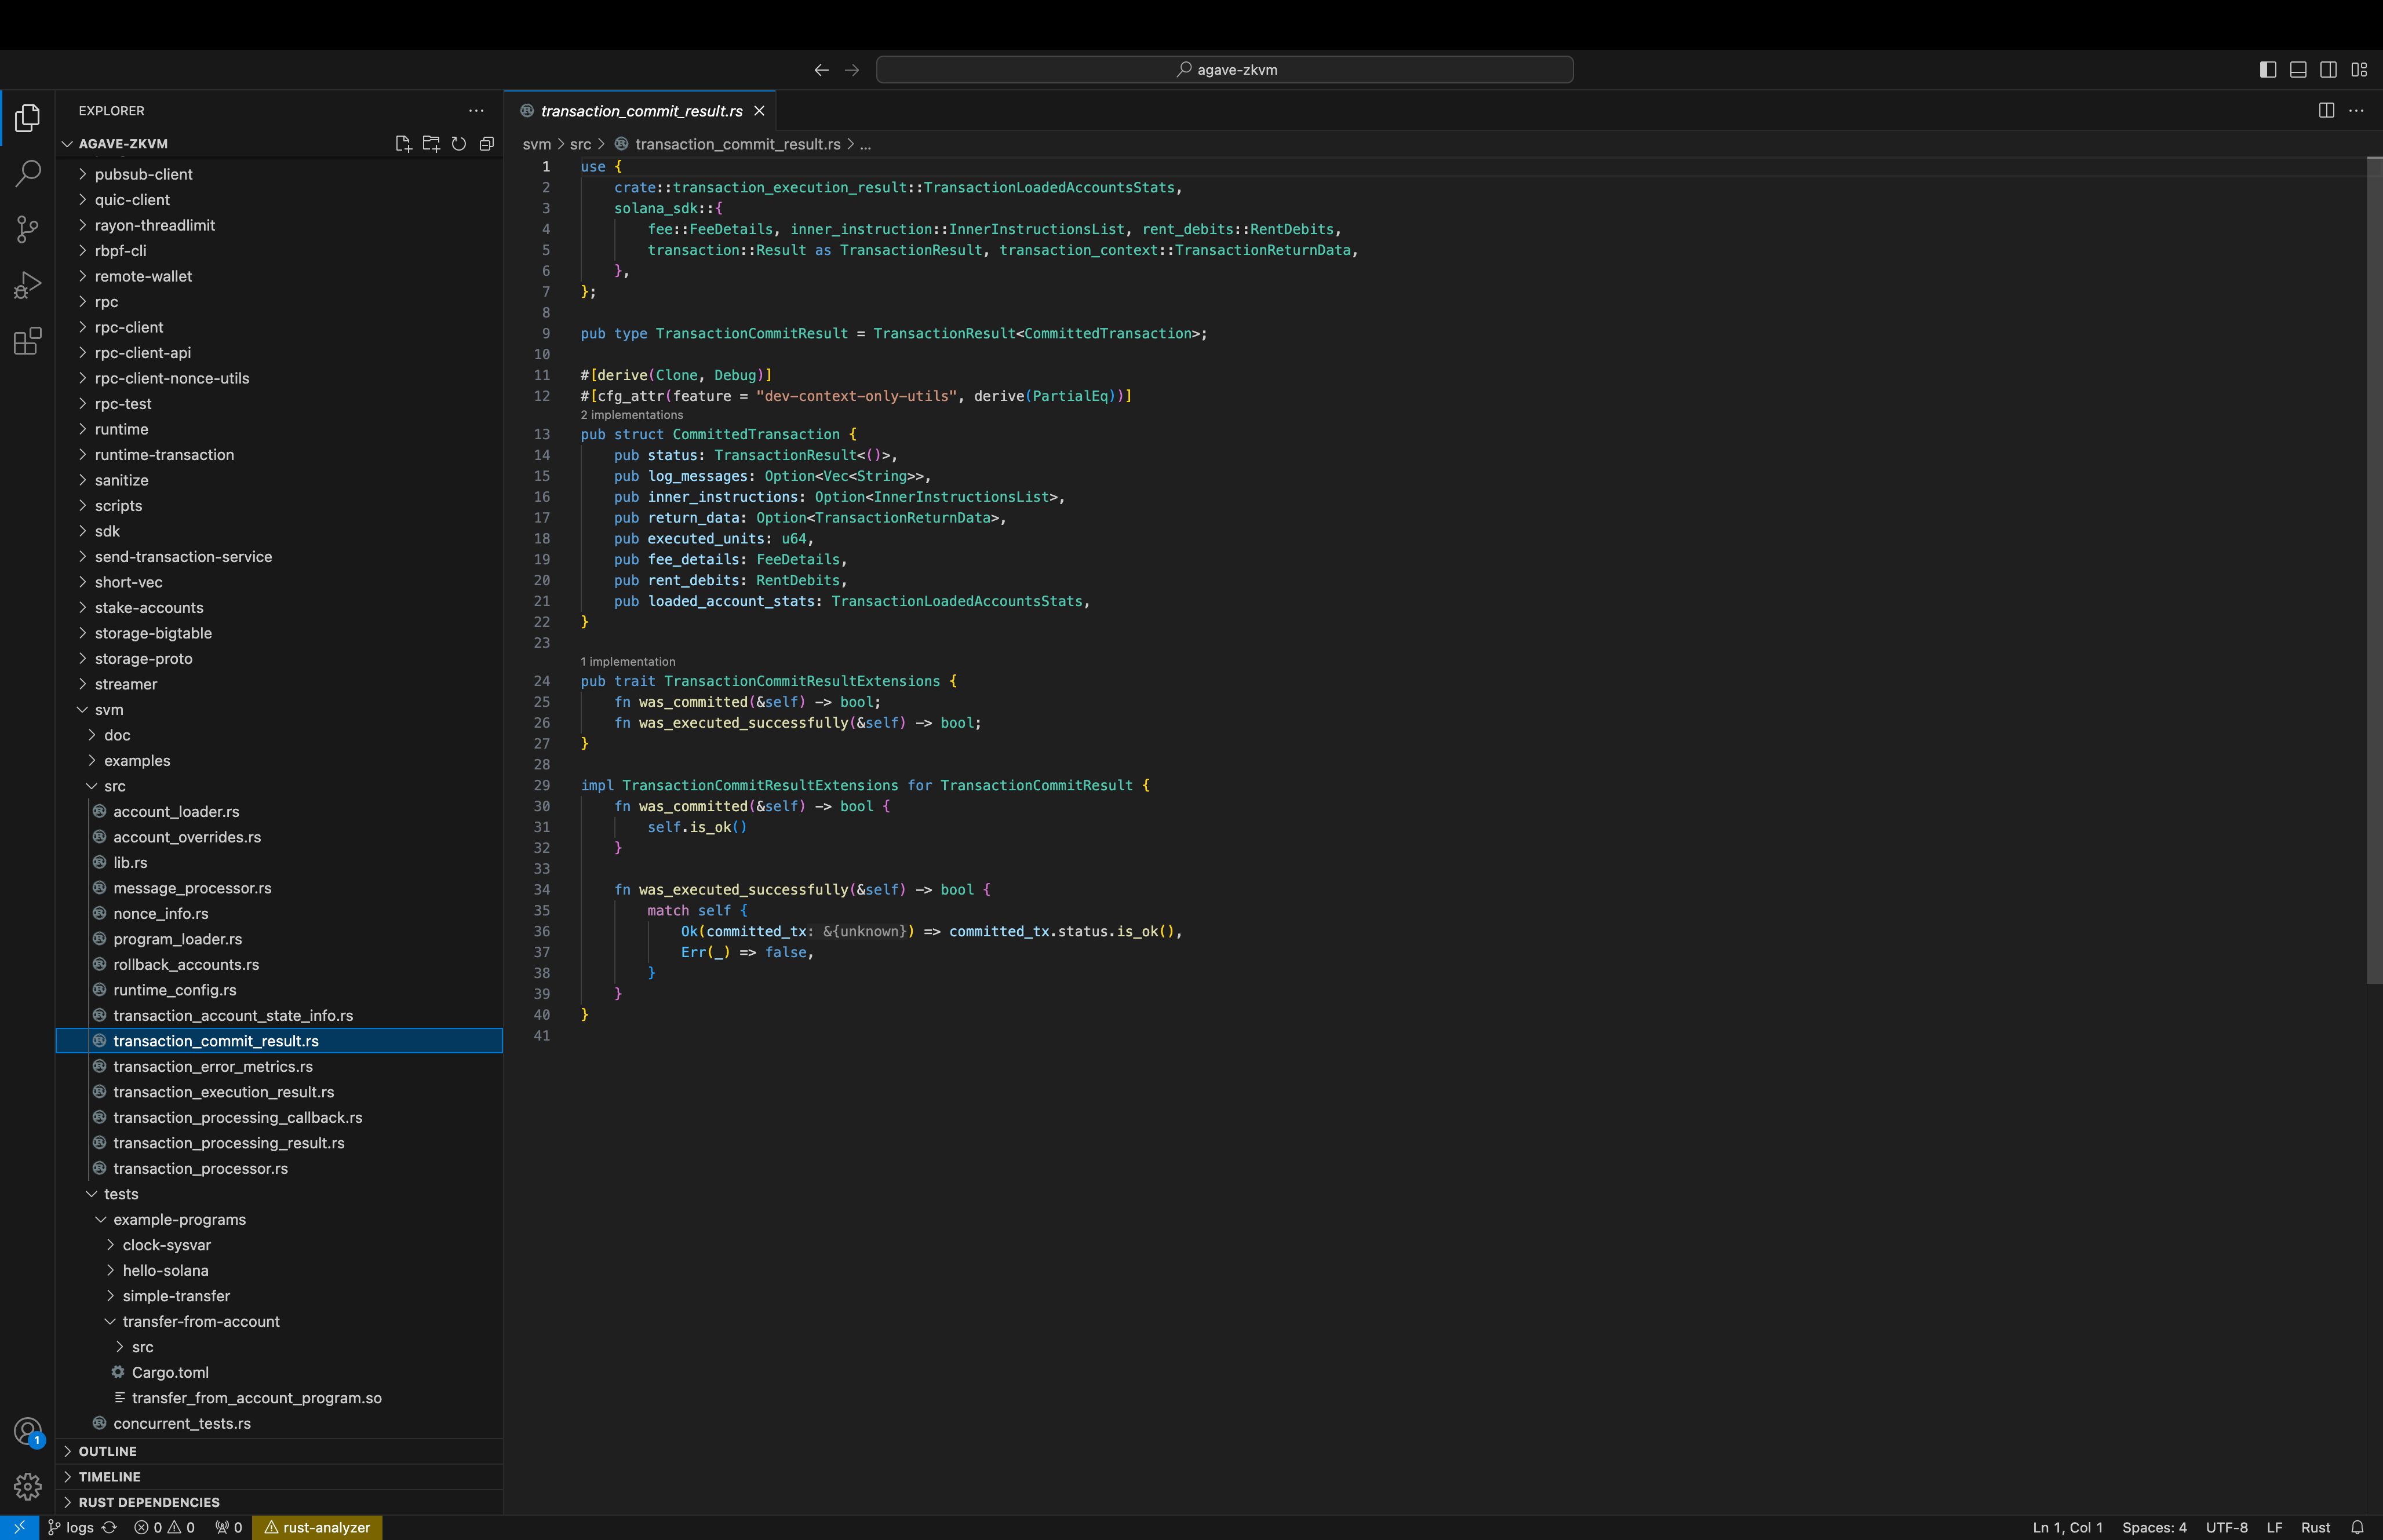This screenshot has height=1540, width=2383.
Task: Click LF end-of-line selector
Action: tap(2274, 1528)
